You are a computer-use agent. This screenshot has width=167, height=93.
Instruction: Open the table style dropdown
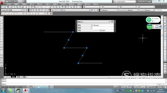tap(129, 7)
